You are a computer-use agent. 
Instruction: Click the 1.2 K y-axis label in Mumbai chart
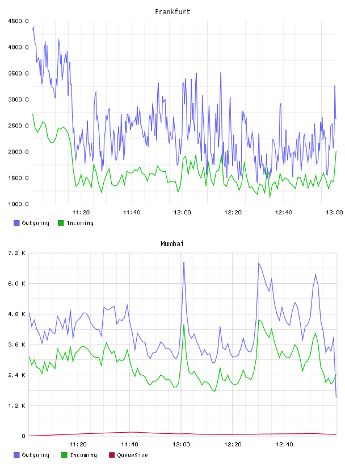point(16,405)
